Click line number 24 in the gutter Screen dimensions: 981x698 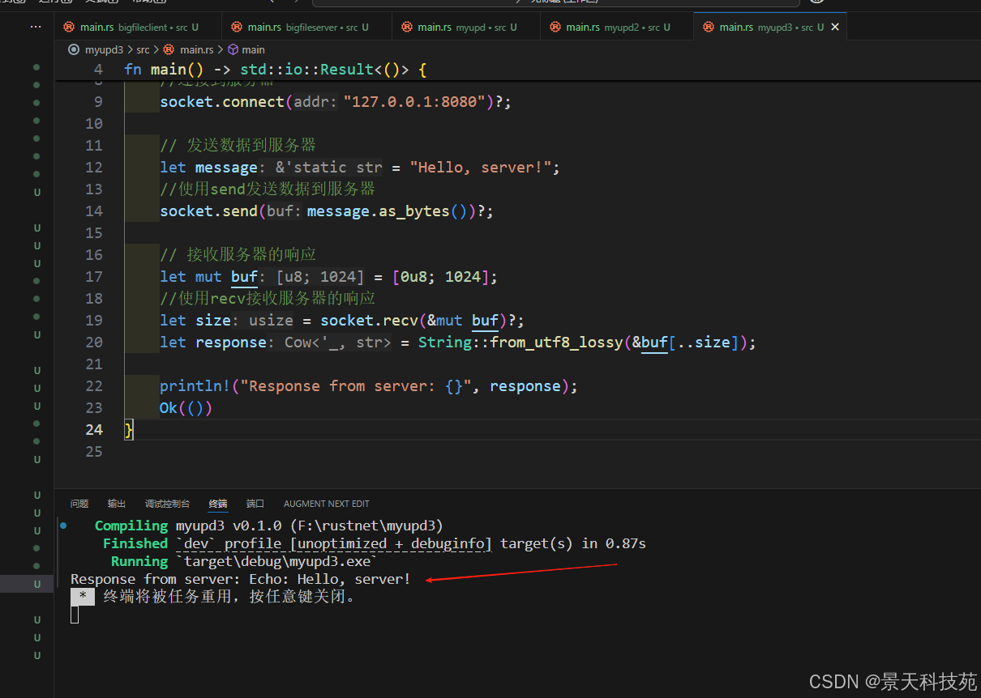point(94,430)
